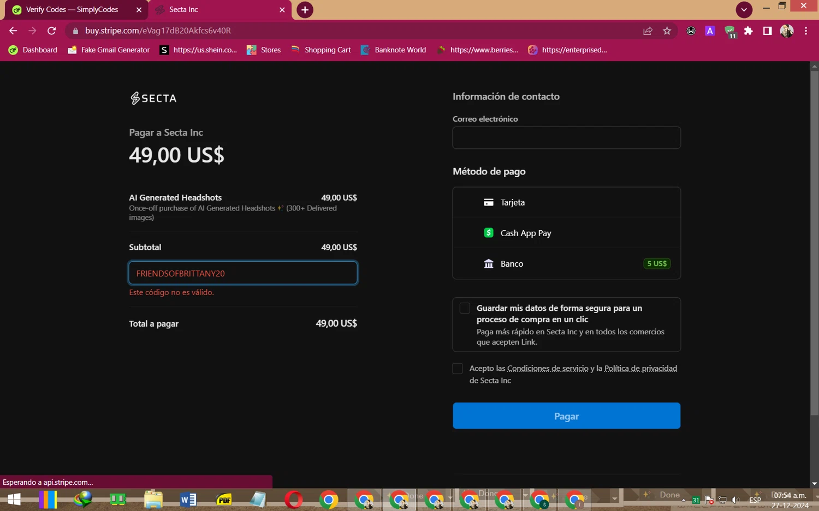
Task: Click the page vertical scrollbar
Action: tap(814, 243)
